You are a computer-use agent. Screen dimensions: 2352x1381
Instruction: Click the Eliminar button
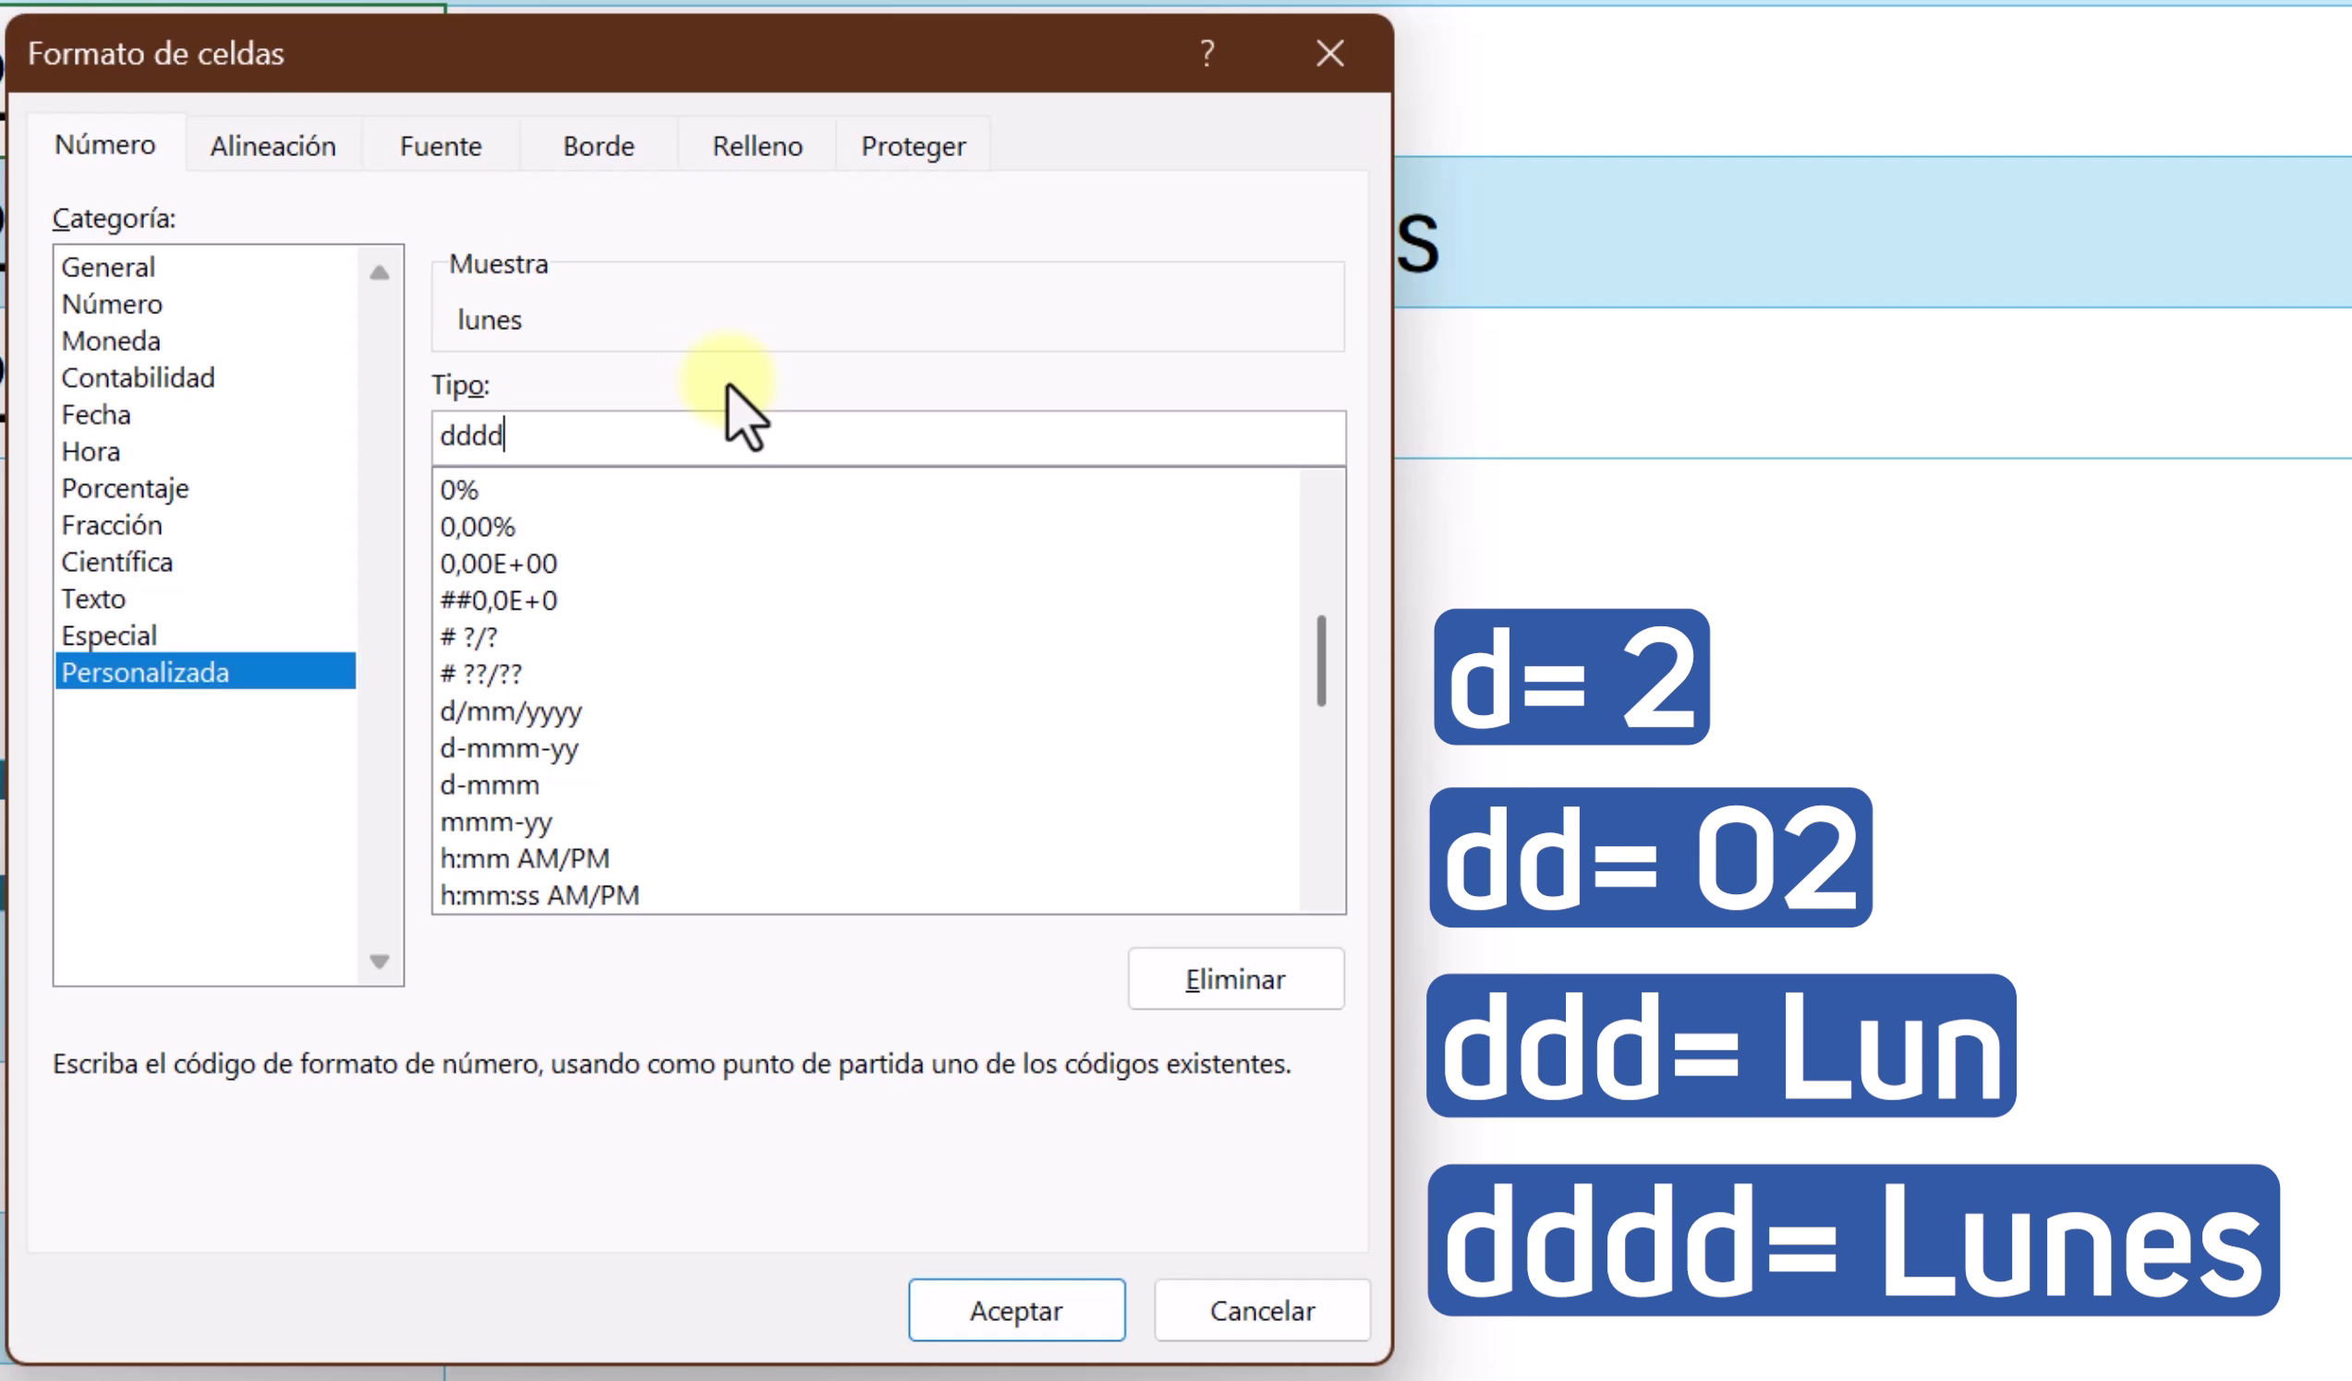click(1235, 979)
